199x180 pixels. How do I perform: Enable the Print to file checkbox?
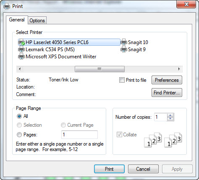point(122,80)
